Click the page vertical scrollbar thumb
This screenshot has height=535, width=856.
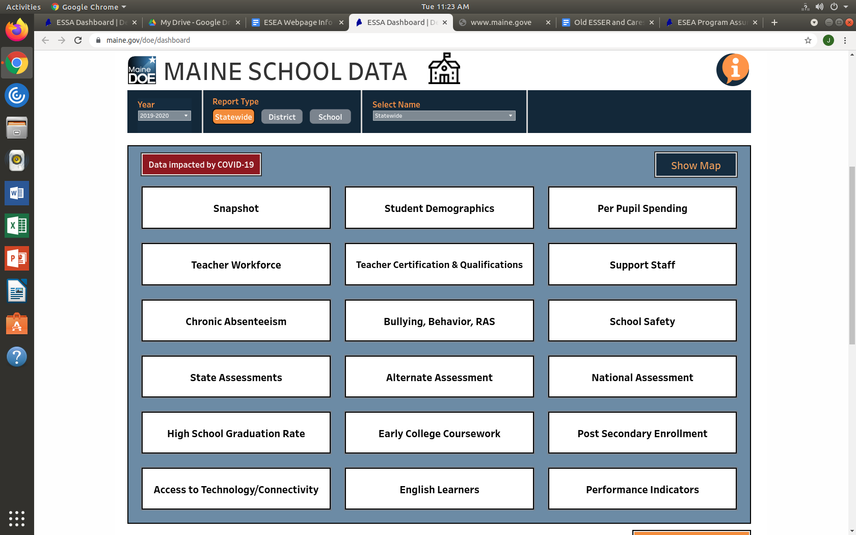(x=852, y=256)
